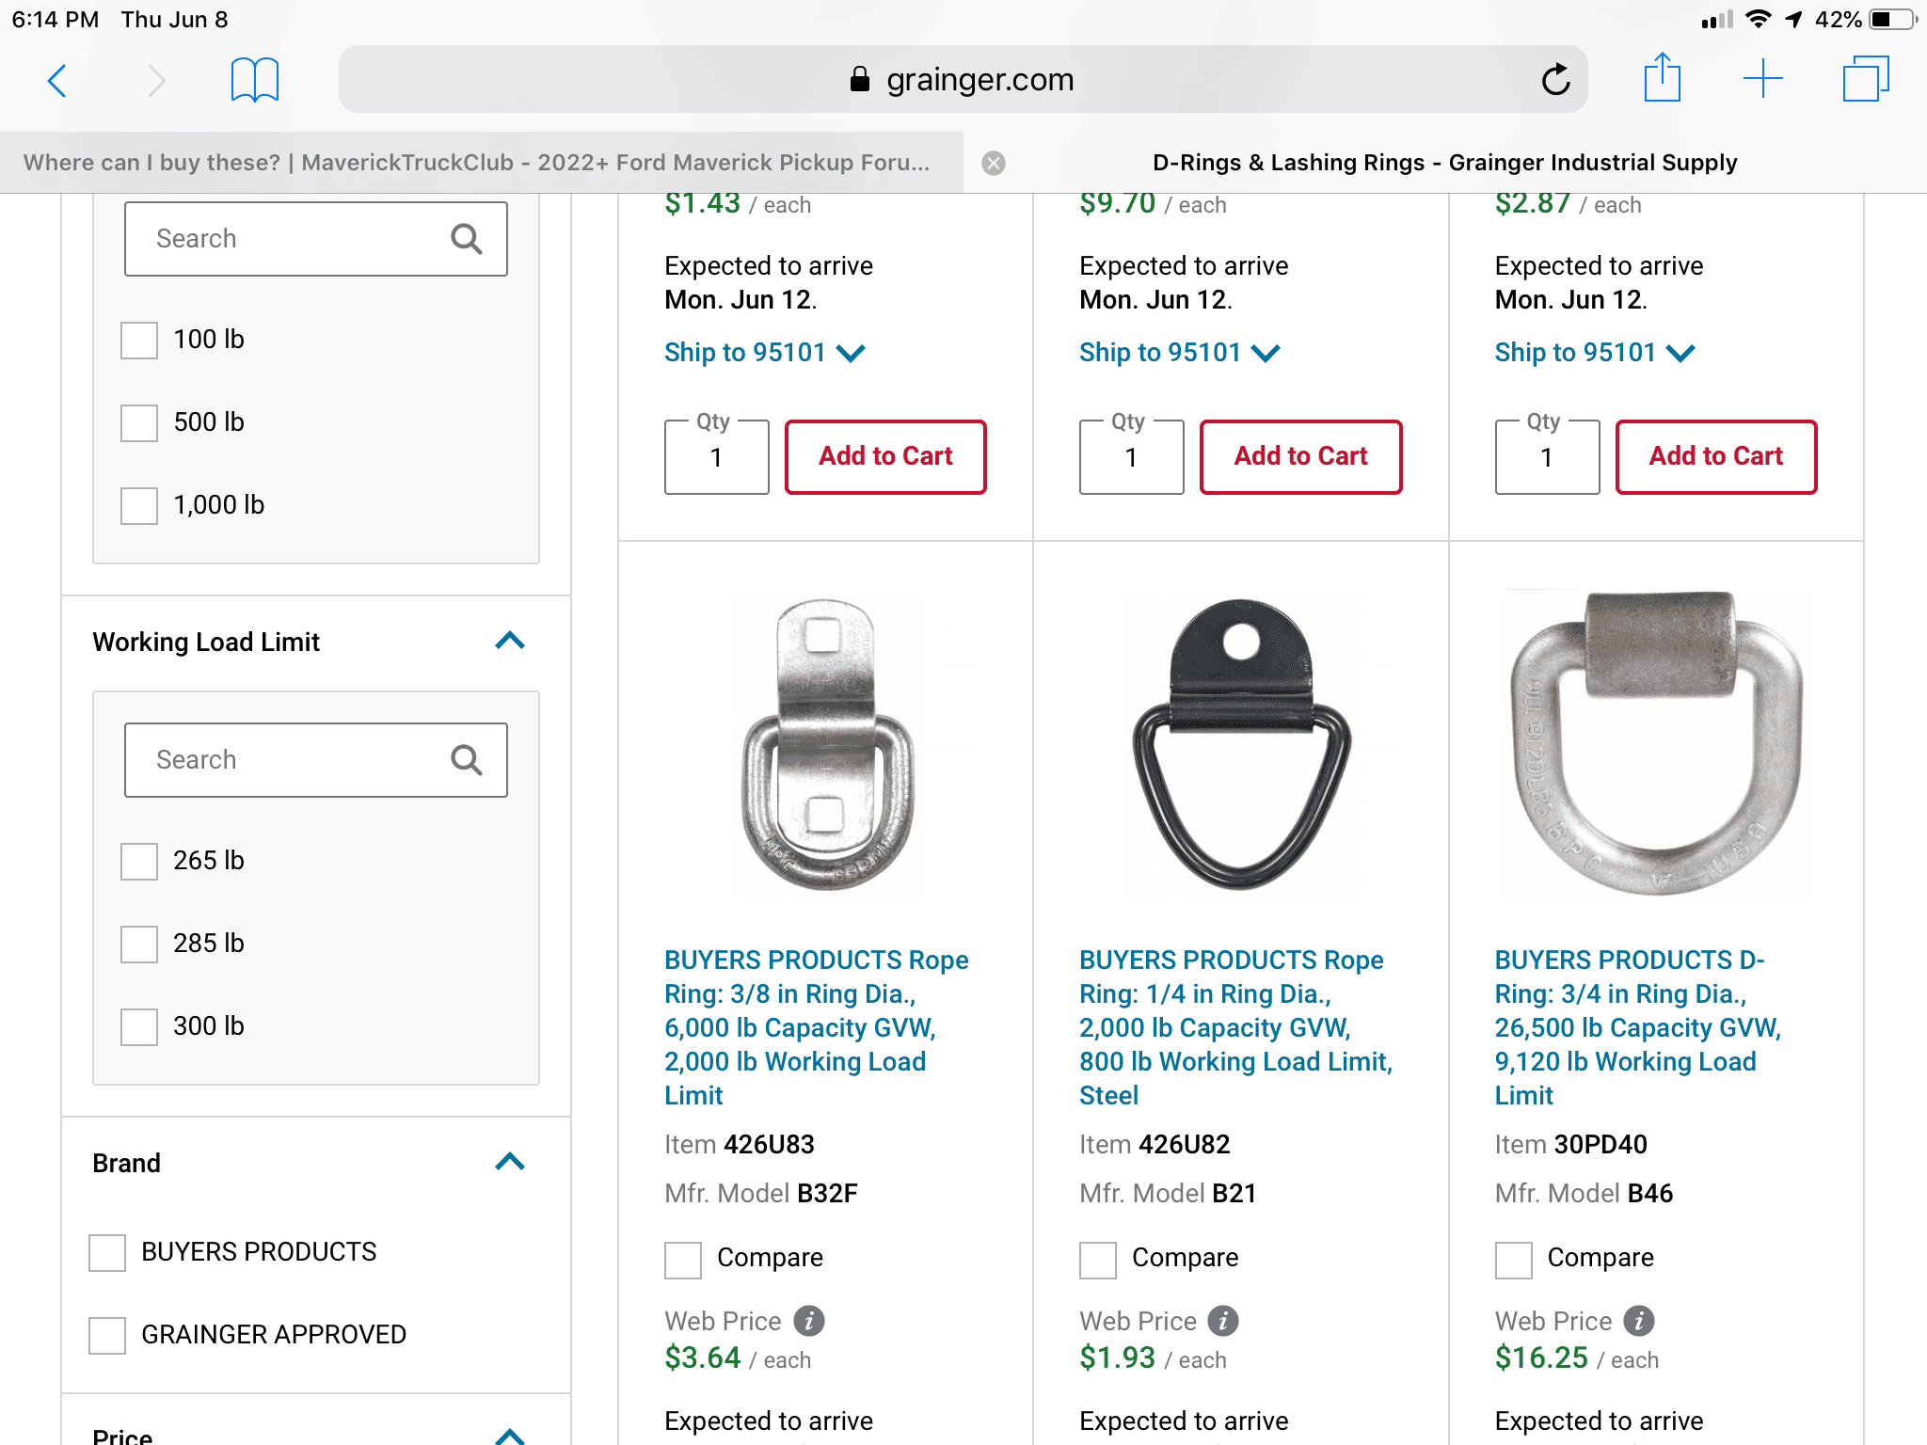Screen dimensions: 1927x1445
Task: Open the Safari share sheet icon
Action: click(x=1663, y=78)
